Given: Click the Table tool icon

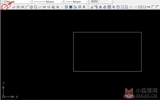Looking at the screenshot, I should (x=80, y=7).
